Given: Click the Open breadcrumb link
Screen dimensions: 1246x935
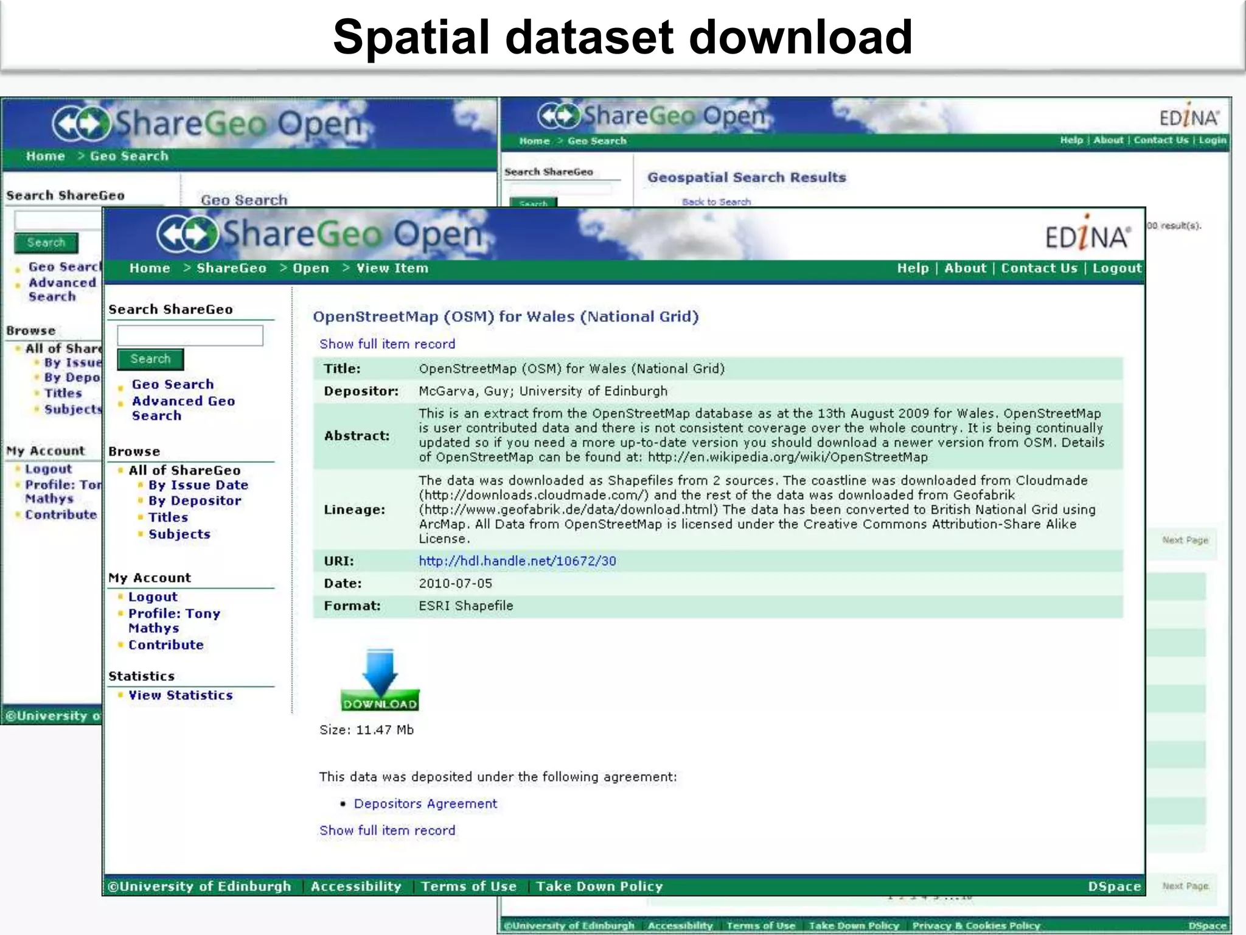Looking at the screenshot, I should 311,268.
